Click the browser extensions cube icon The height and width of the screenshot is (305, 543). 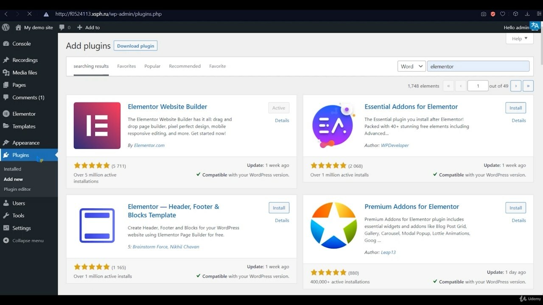pyautogui.click(x=515, y=14)
